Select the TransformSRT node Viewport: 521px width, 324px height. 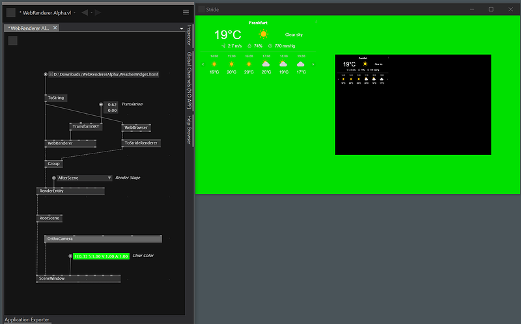(x=86, y=126)
